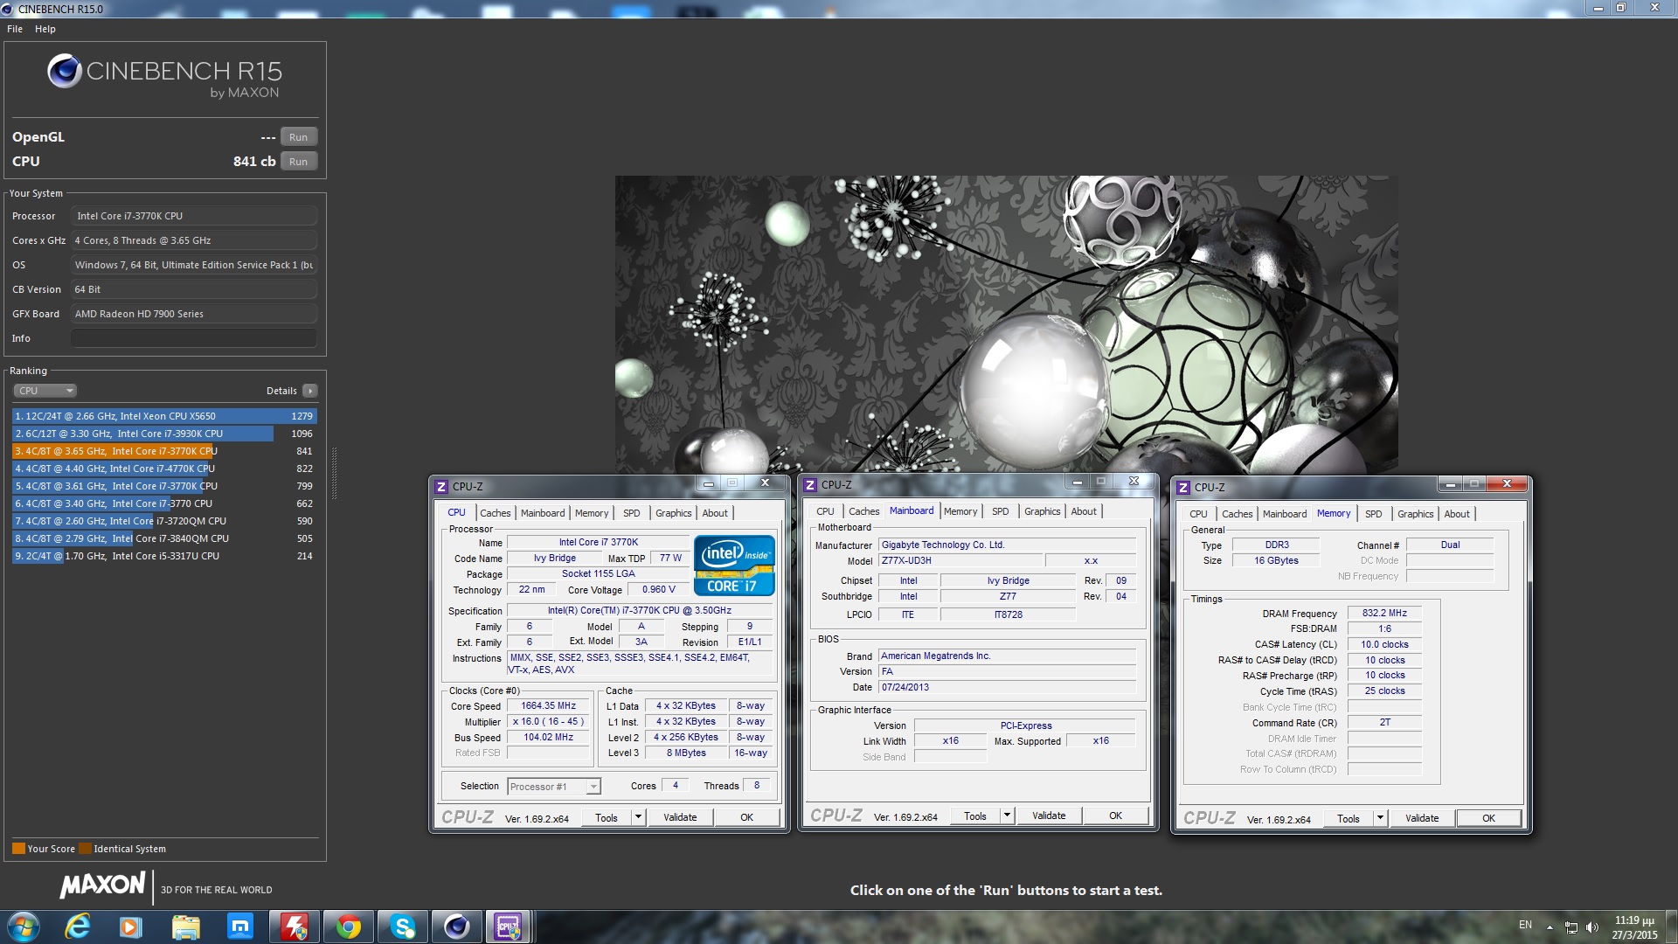Click Tools button in middle CPU-Z window

[x=975, y=816]
